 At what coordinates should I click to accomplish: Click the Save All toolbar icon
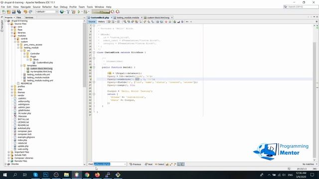tap(19, 12)
